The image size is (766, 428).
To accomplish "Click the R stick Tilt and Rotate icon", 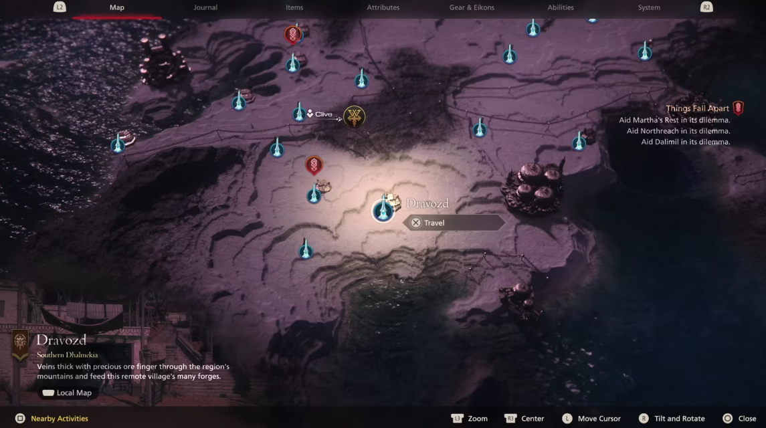I will click(x=644, y=418).
